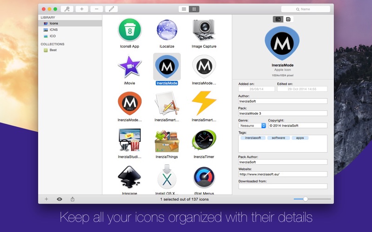
Task: Click the Copyright field
Action: [298, 125]
